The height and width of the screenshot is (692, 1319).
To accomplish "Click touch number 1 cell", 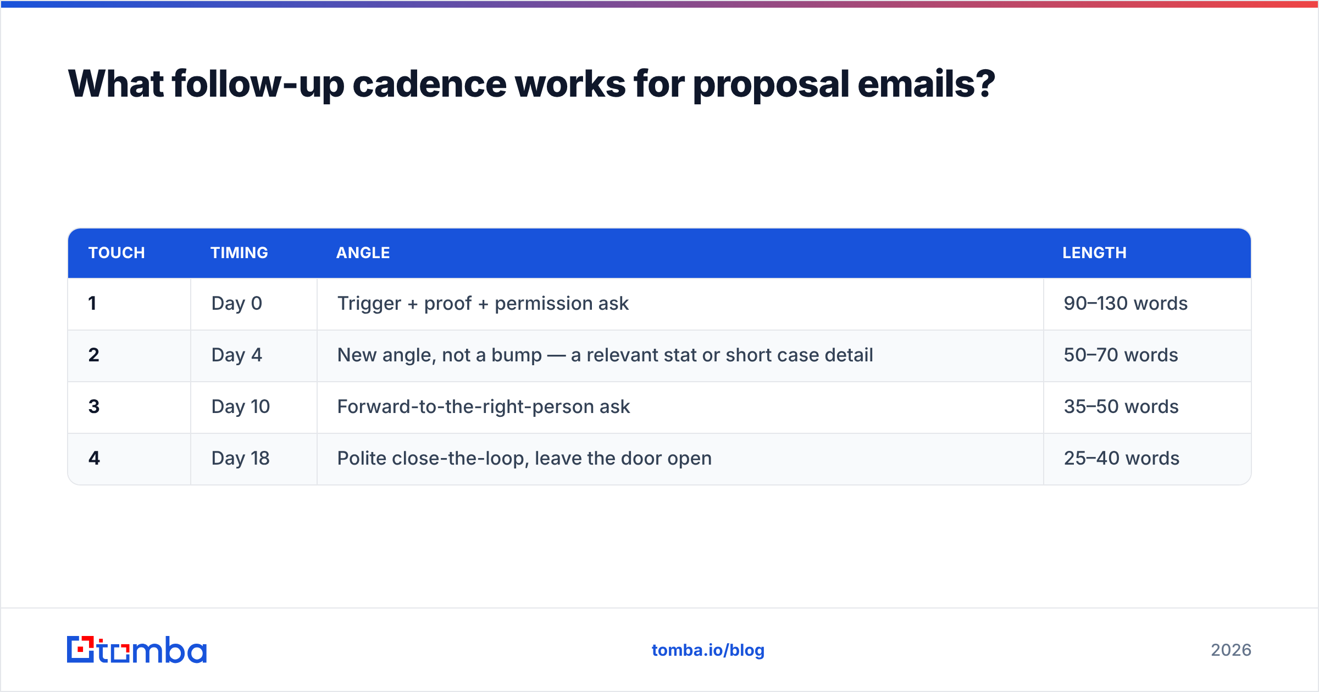I will (x=129, y=304).
